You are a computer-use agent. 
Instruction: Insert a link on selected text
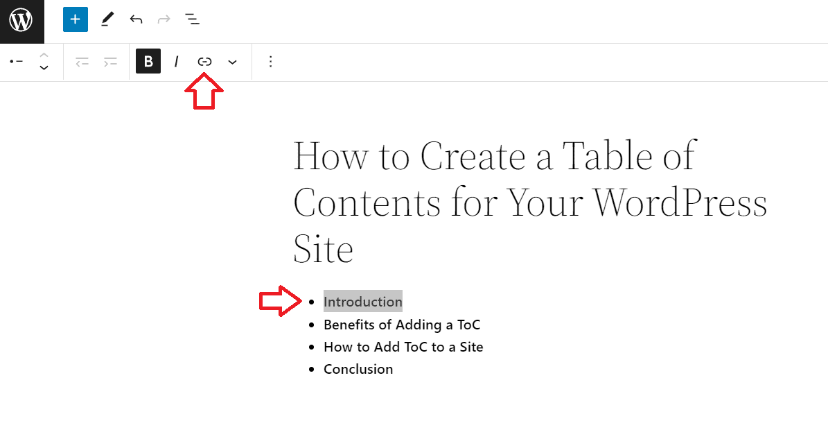pos(204,62)
